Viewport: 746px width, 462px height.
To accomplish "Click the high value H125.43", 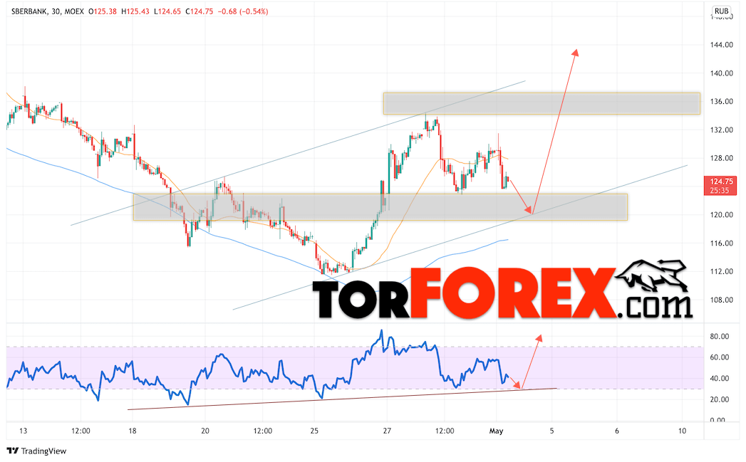I will point(135,11).
